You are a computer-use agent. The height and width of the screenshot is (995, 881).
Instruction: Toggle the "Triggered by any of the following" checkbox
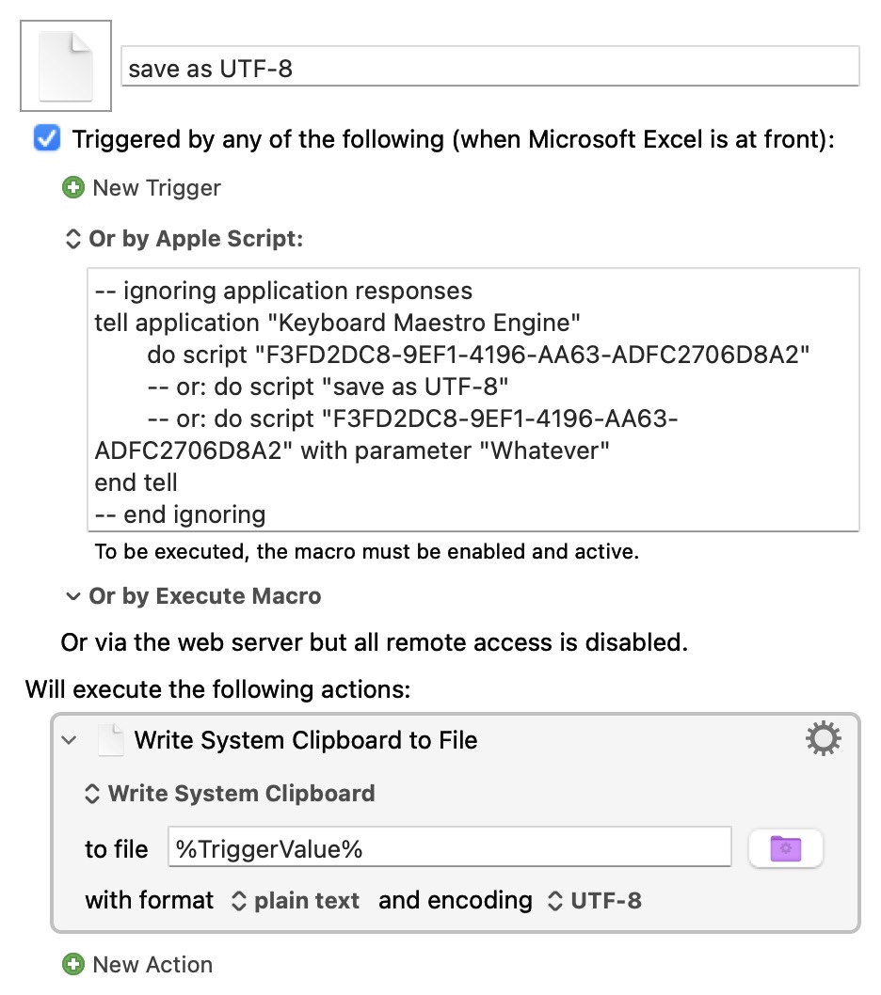tap(46, 139)
